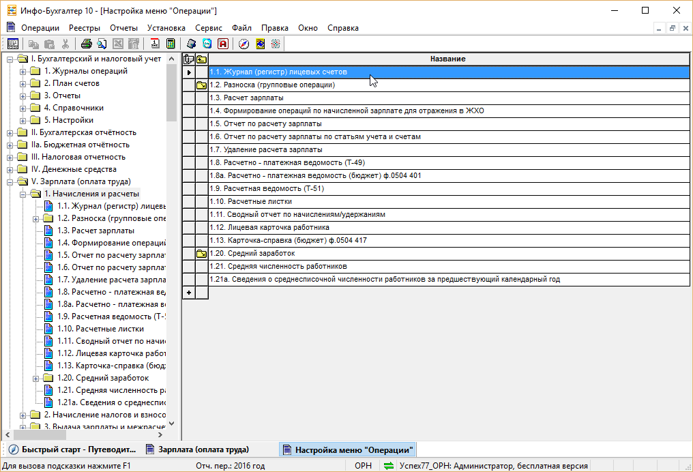Viewport: 693px width, 472px height.
Task: Expand 1.20. Средний заработок node in tree
Action: (35, 379)
